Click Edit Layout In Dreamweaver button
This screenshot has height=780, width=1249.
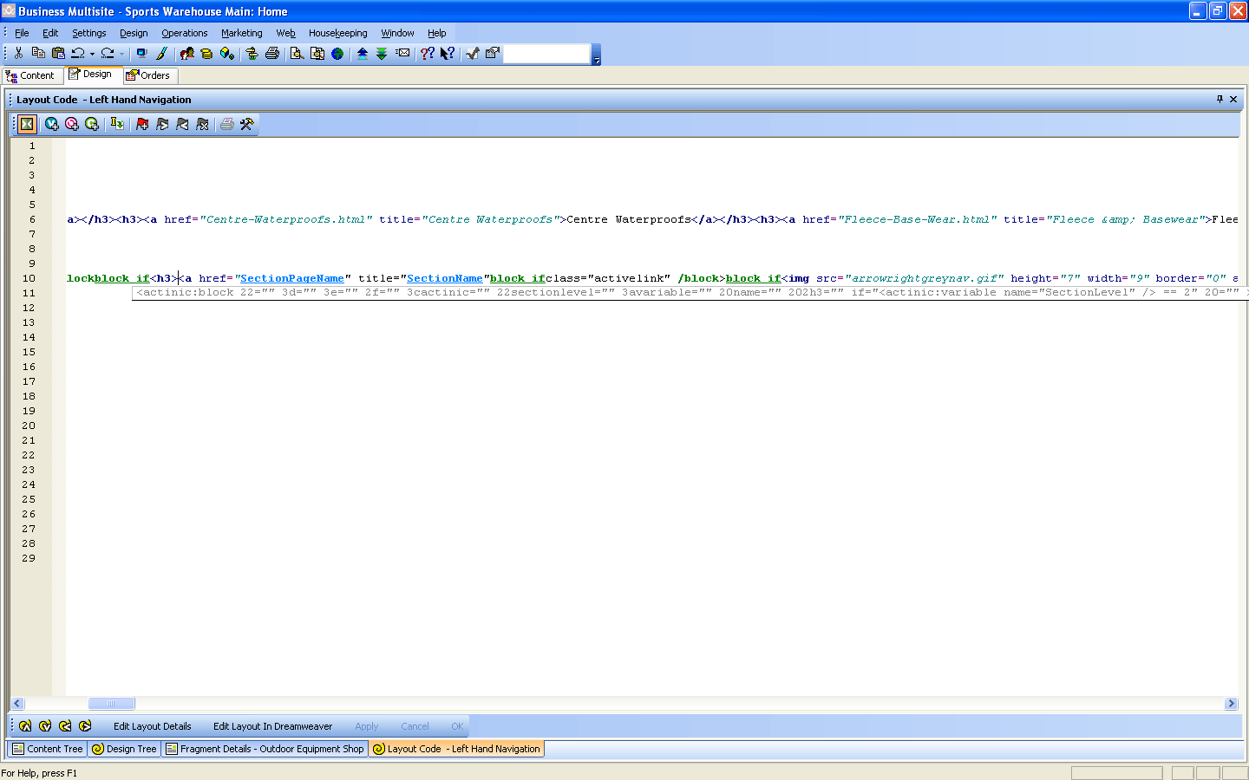click(x=272, y=726)
